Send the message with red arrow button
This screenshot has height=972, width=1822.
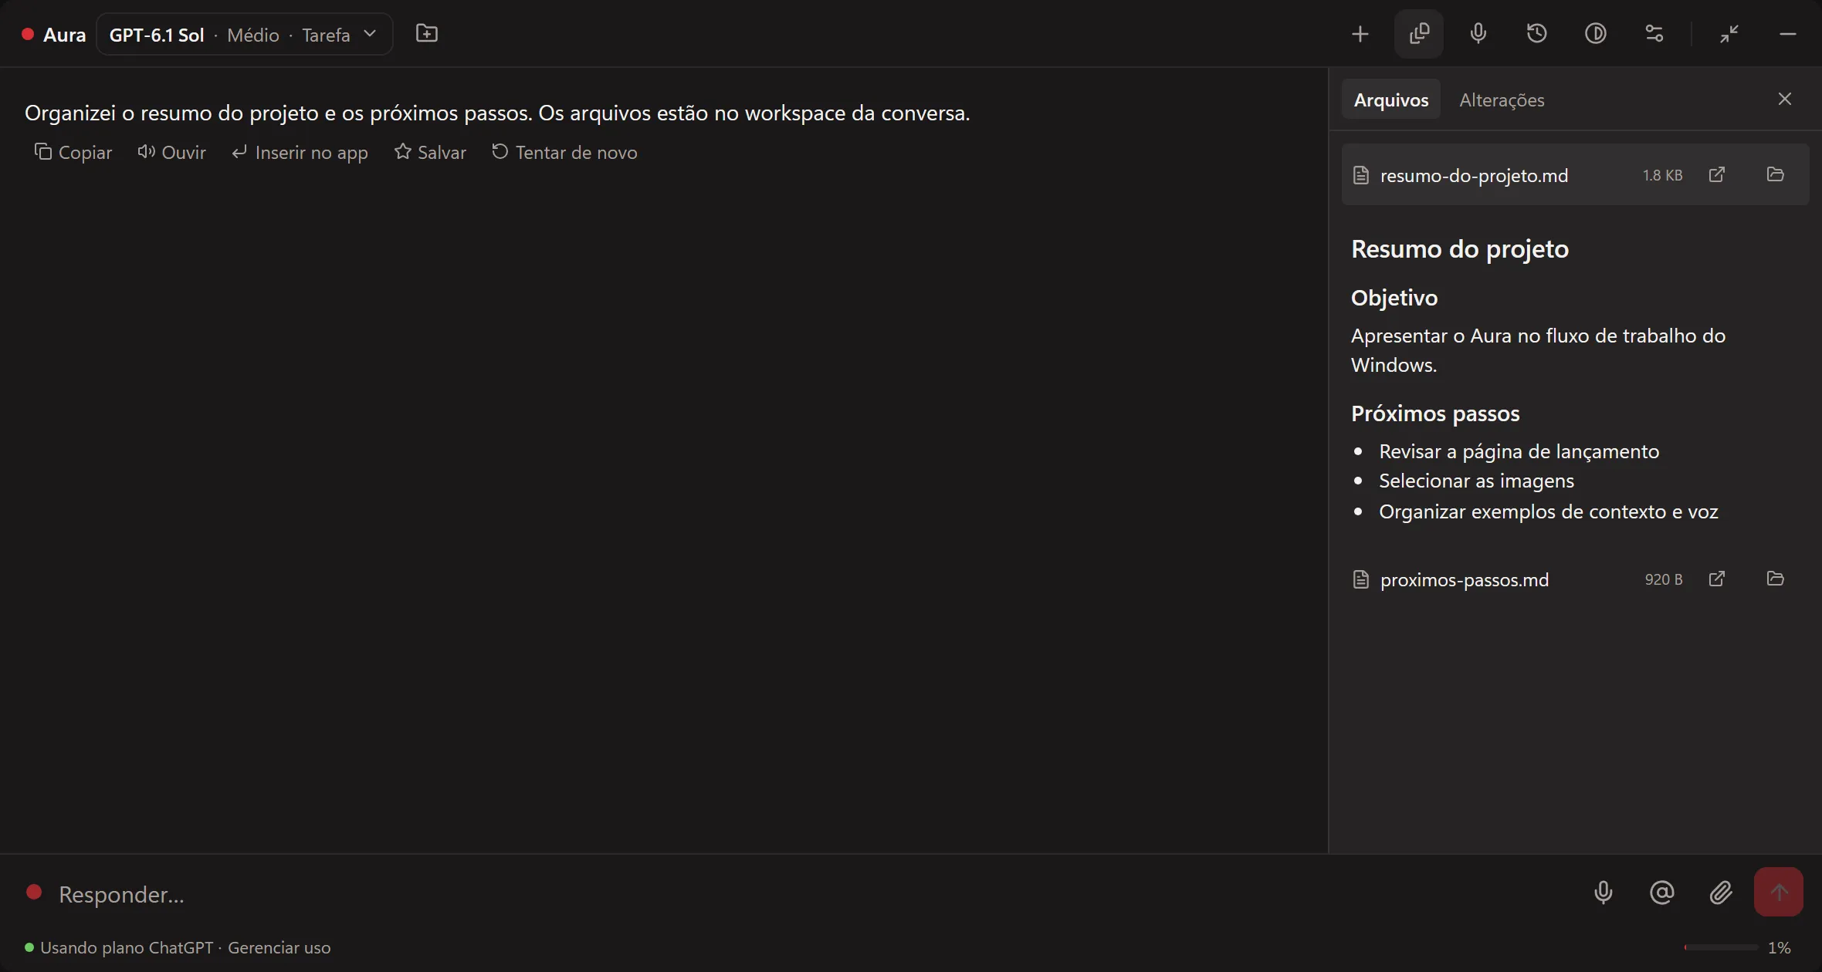tap(1778, 892)
